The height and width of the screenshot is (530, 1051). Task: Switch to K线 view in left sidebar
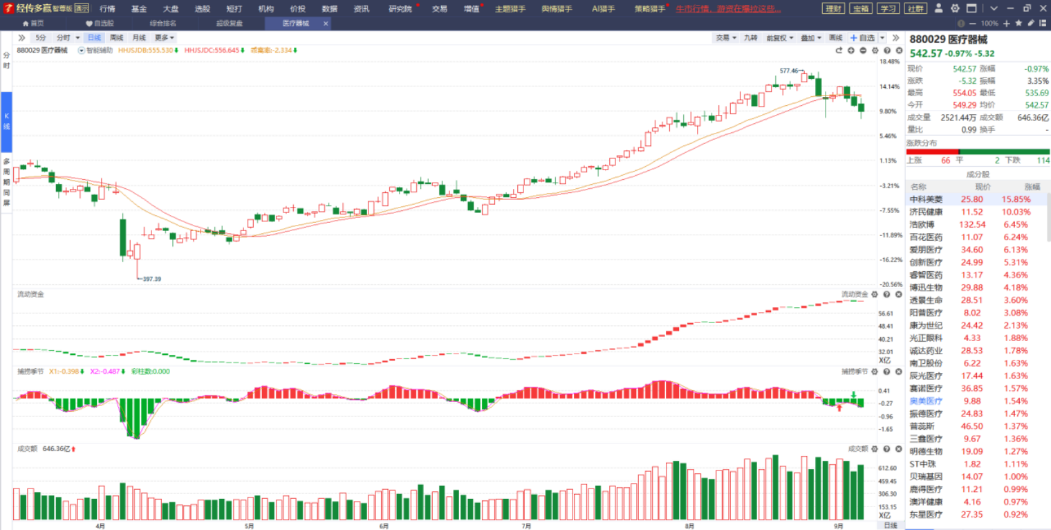(x=6, y=122)
